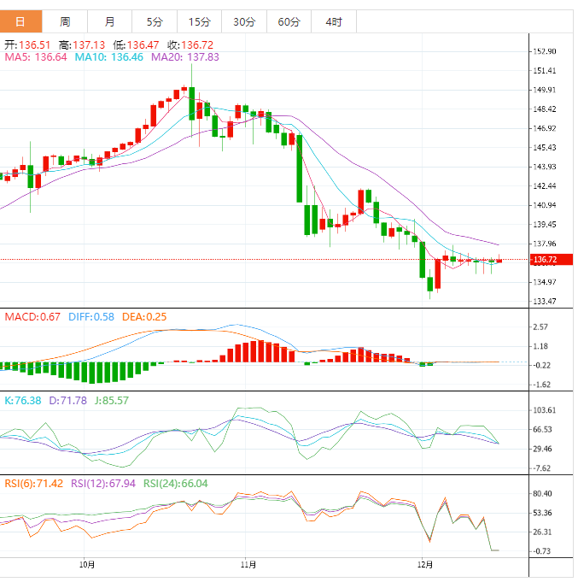Screen dimensions: 578x588
Task: Click the 收:136.72 close price value
Action: (190, 45)
